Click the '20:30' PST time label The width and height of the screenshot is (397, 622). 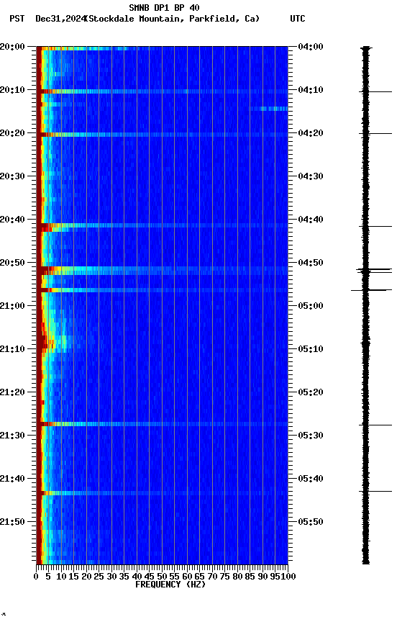pyautogui.click(x=12, y=176)
